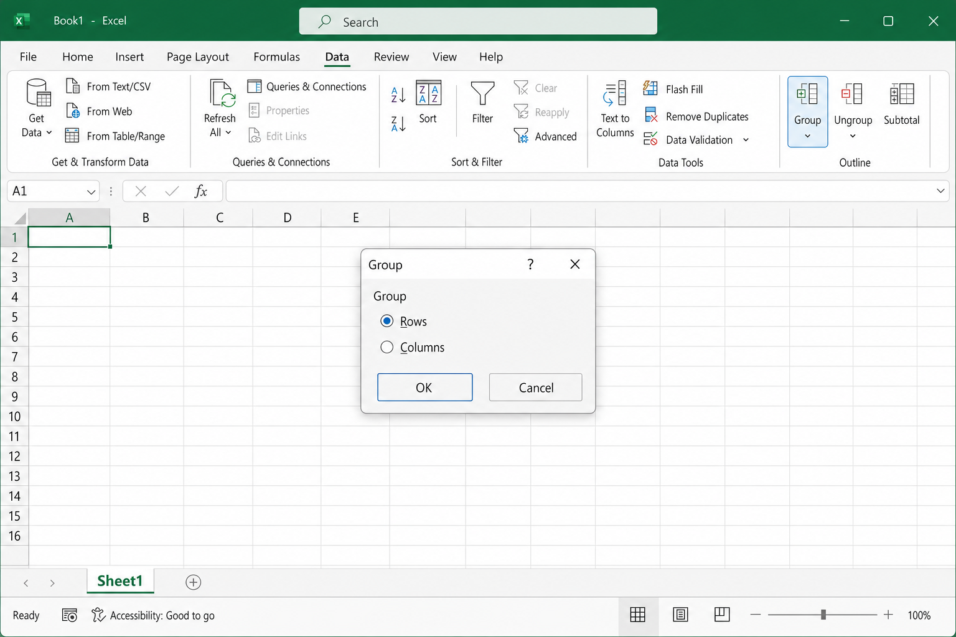
Task: Select row 5 header
Action: [x=14, y=317]
